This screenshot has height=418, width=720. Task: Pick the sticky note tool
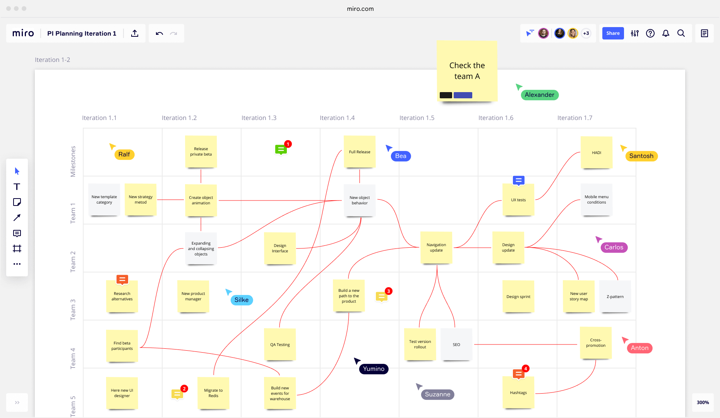point(17,202)
